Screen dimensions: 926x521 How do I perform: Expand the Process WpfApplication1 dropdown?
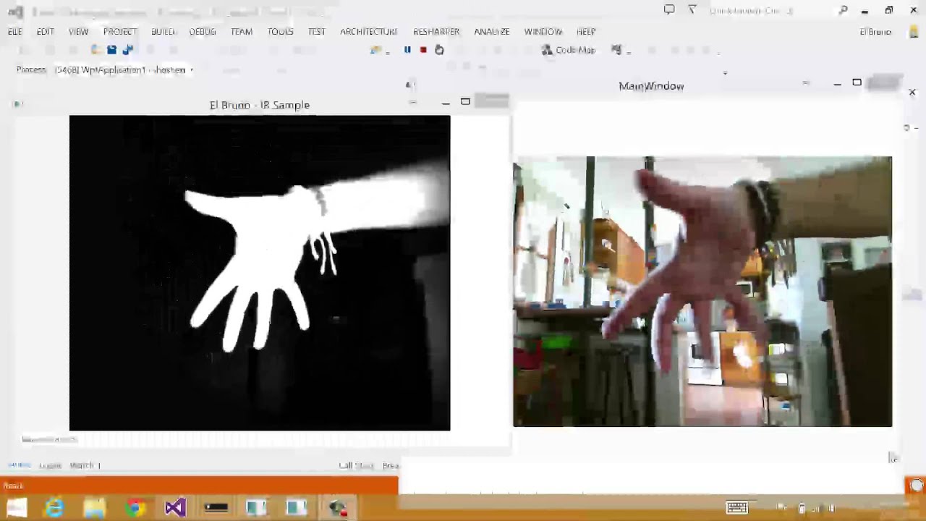pos(192,70)
